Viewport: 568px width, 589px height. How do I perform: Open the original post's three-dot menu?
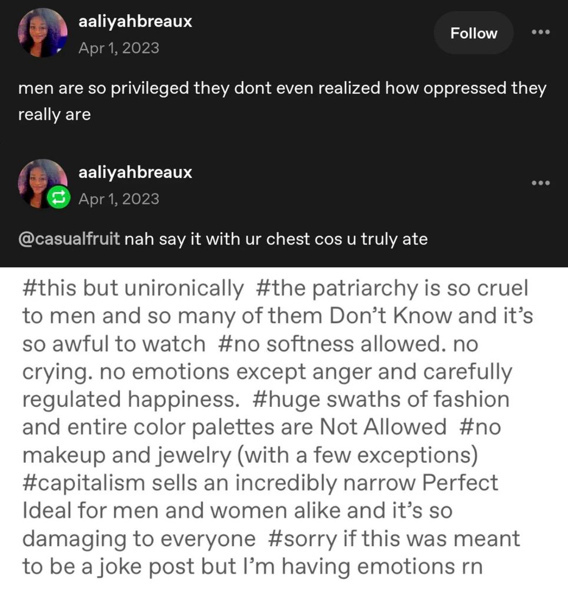[540, 32]
